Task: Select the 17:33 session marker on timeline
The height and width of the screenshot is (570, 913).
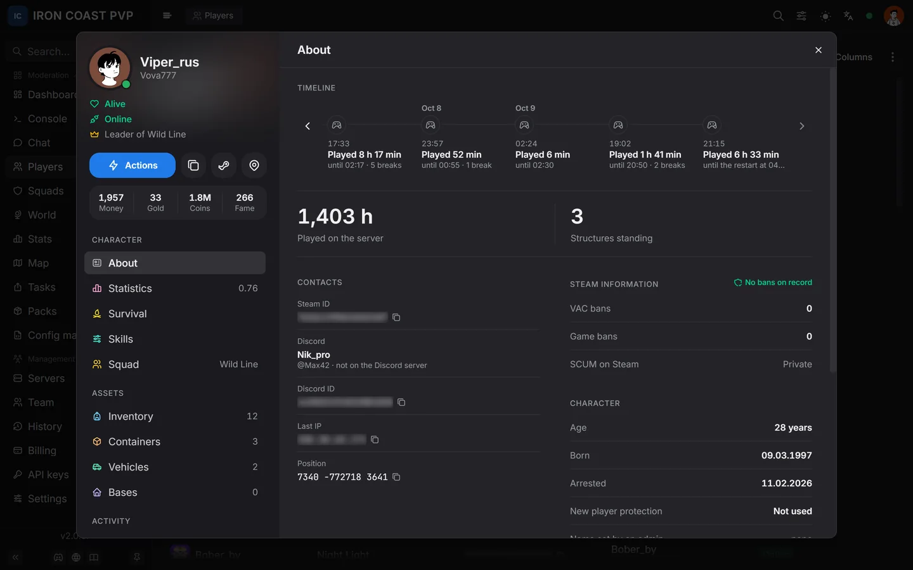Action: [x=337, y=125]
